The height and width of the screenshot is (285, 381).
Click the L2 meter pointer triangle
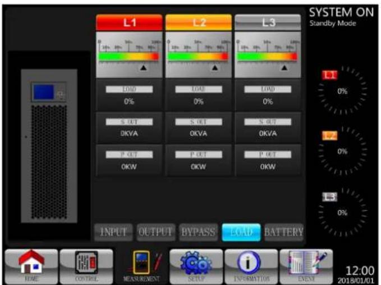coord(215,68)
